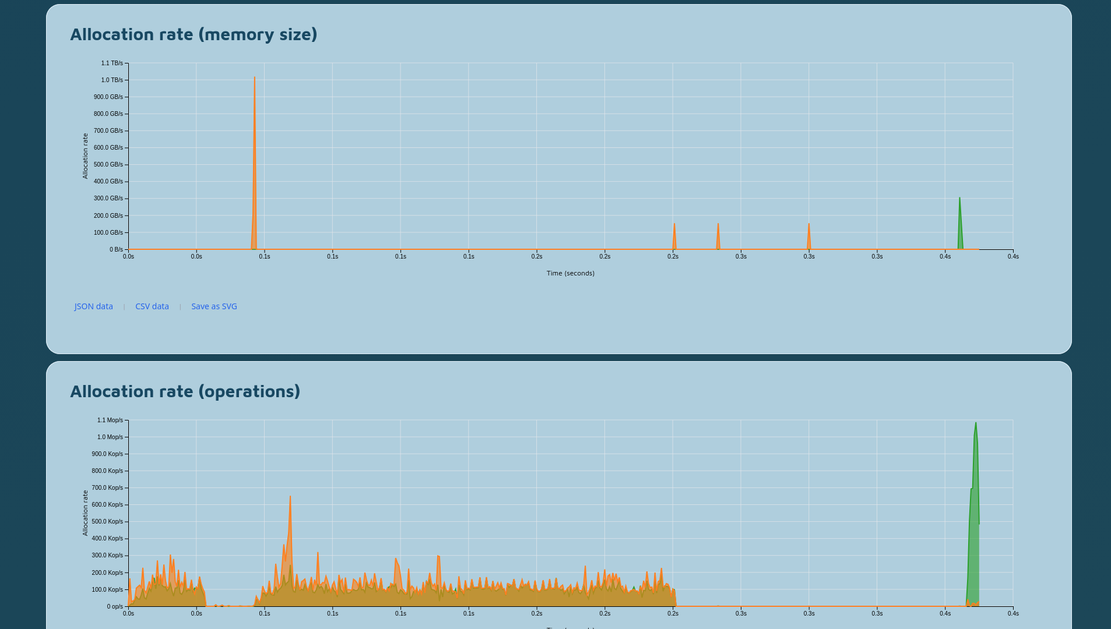This screenshot has width=1111, height=629.
Task: Click the 'Time (seconds)' label under memory size chart
Action: pyautogui.click(x=570, y=273)
